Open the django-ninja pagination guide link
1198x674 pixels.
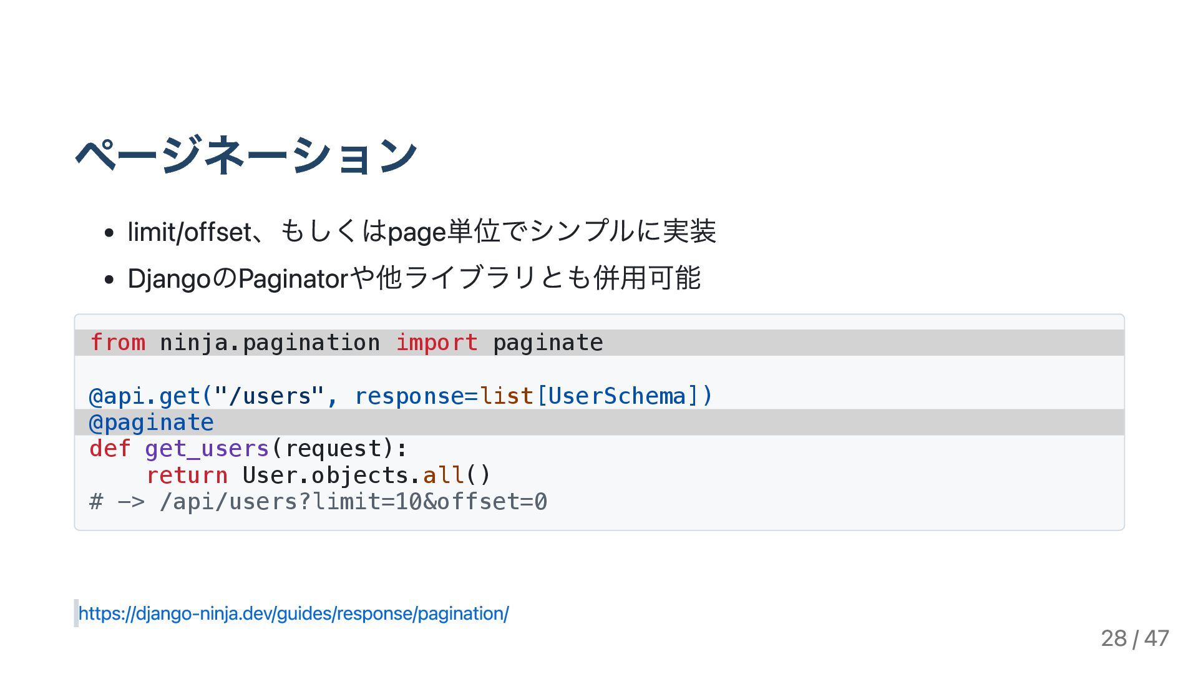[x=293, y=613]
